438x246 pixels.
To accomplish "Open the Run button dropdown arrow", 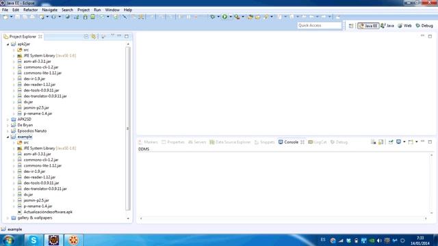I will click(x=231, y=17).
